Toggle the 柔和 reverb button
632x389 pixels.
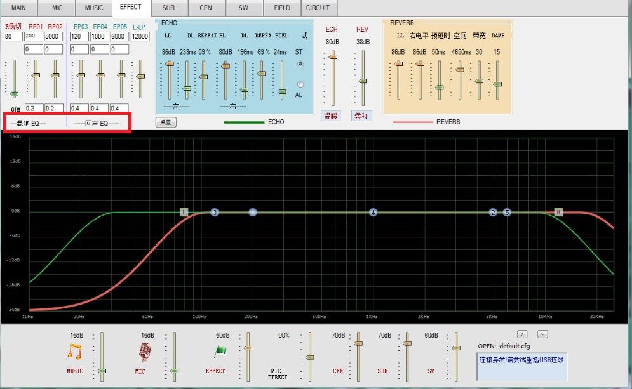pyautogui.click(x=361, y=116)
